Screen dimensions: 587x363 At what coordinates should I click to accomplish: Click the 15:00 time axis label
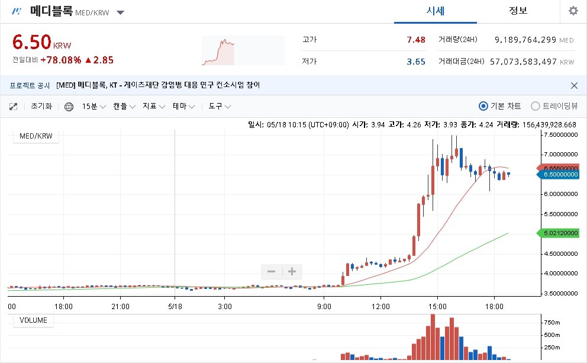point(437,306)
